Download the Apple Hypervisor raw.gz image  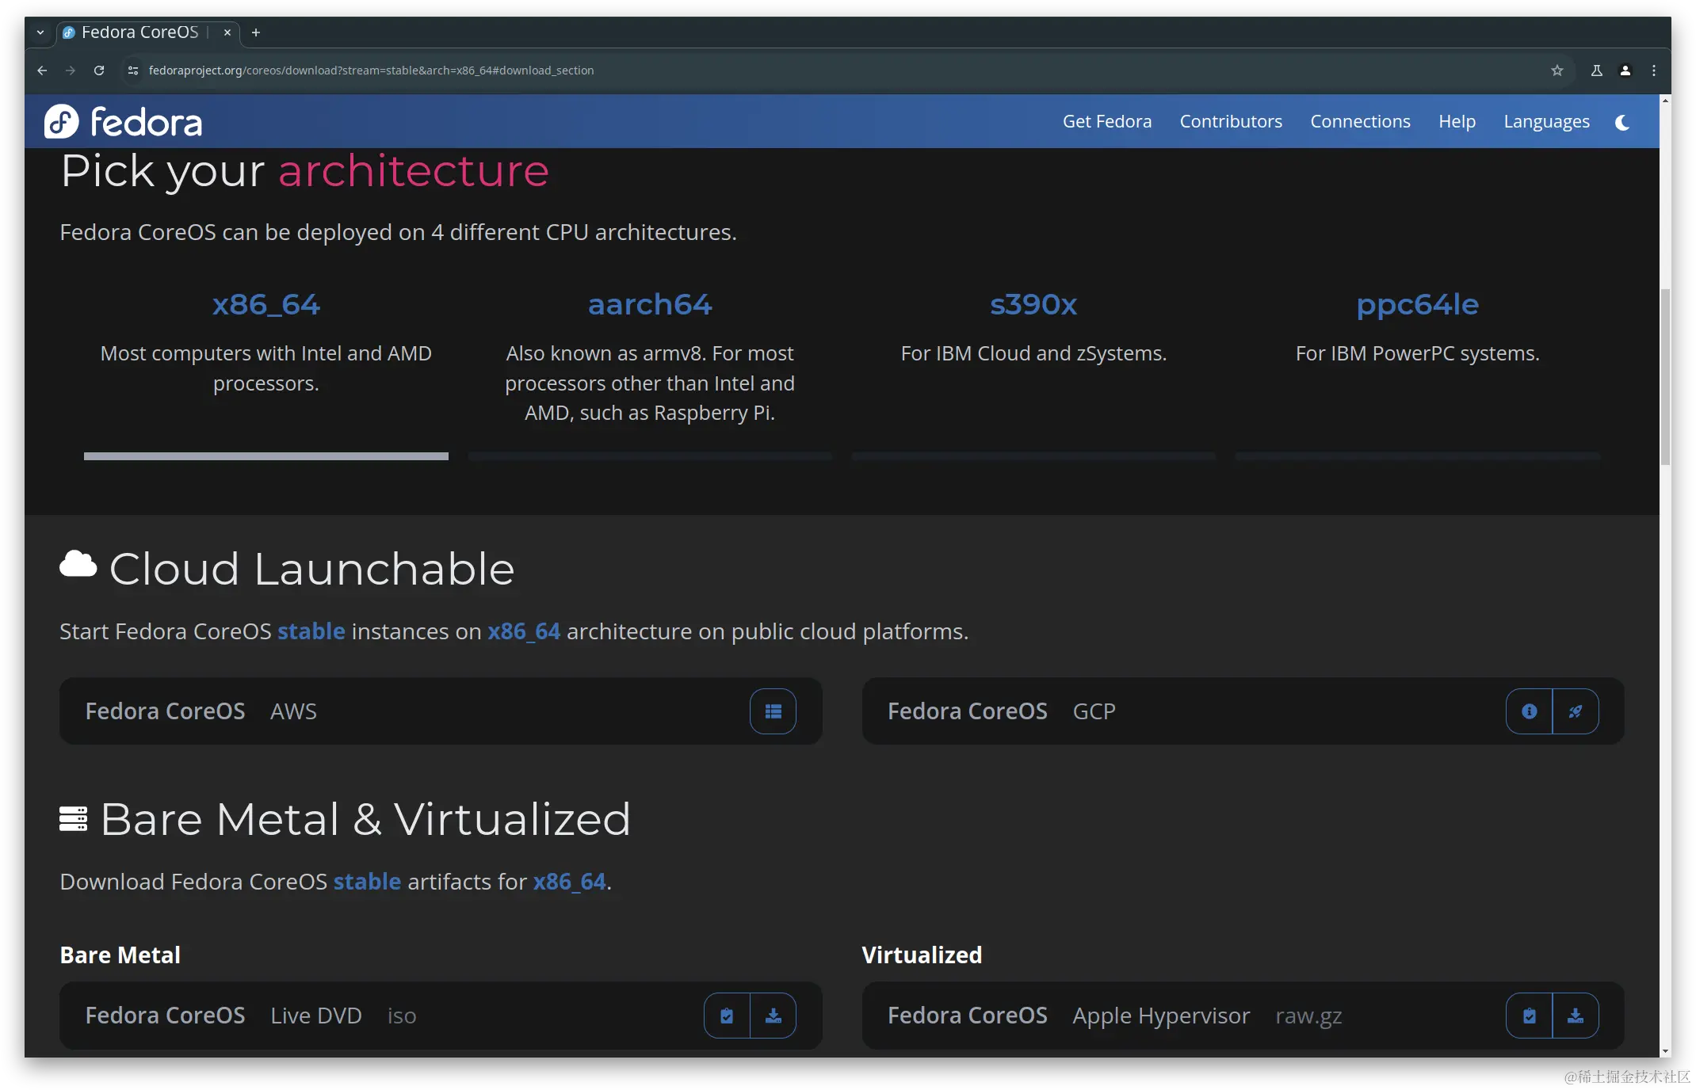point(1576,1016)
